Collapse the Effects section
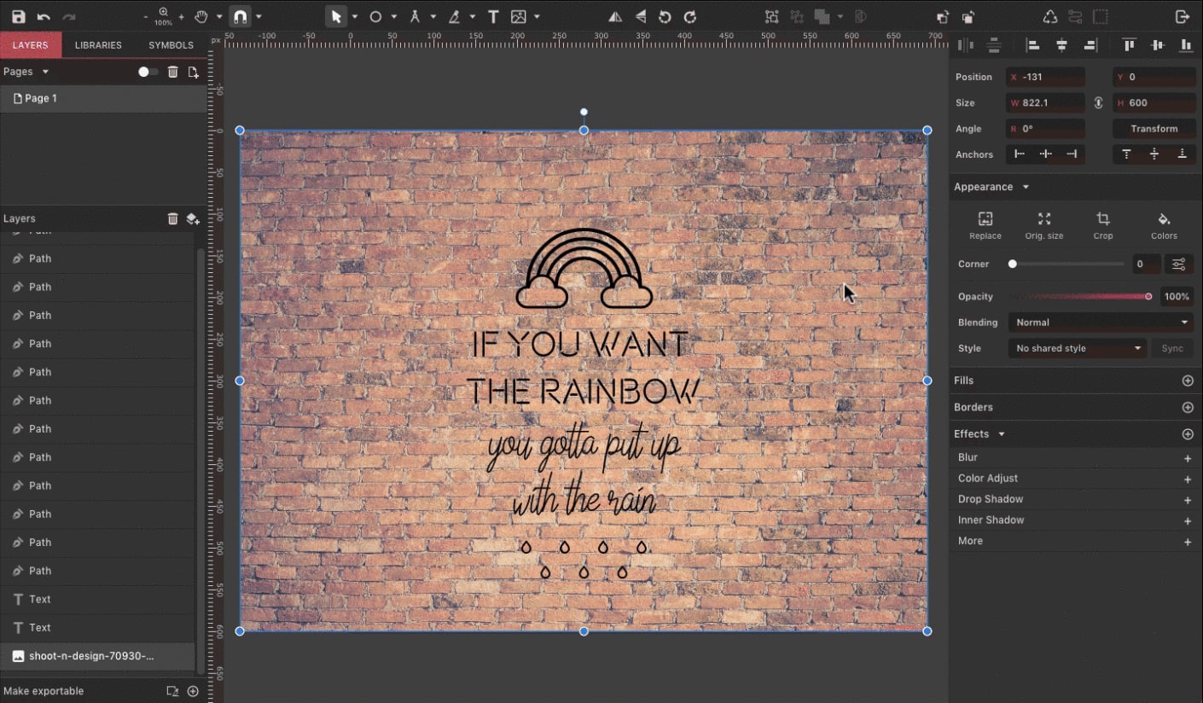 click(x=1002, y=433)
